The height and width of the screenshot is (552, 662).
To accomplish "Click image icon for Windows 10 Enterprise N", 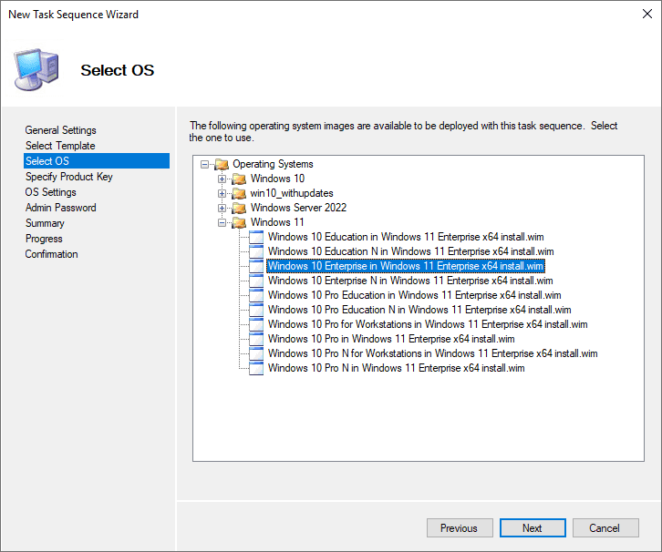I will click(256, 281).
